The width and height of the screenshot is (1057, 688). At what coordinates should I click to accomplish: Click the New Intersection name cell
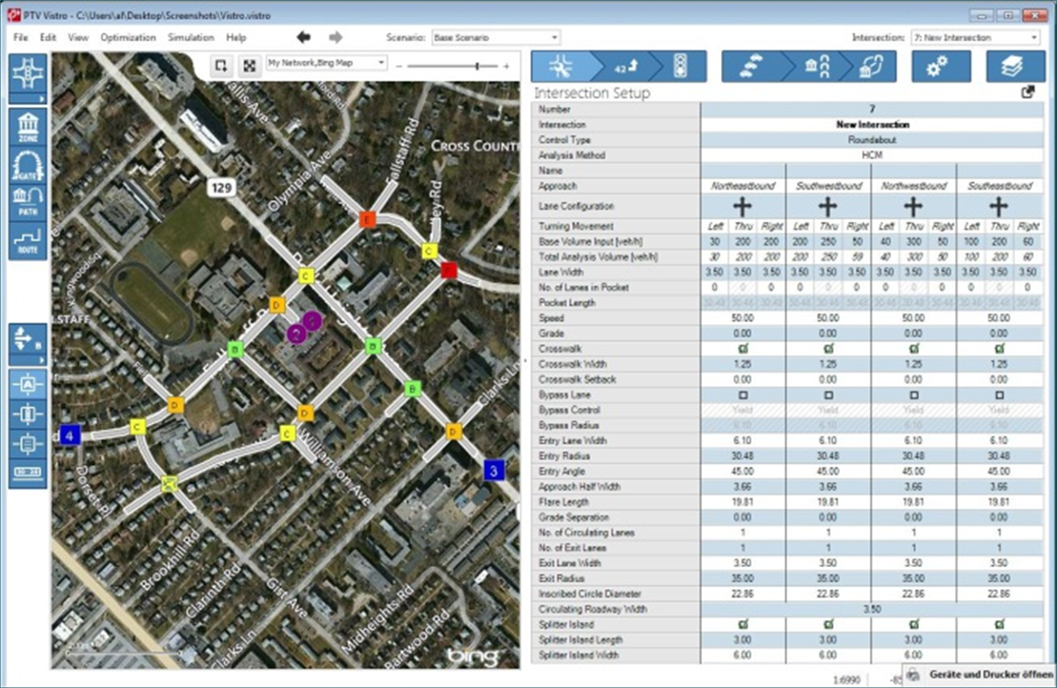click(872, 125)
